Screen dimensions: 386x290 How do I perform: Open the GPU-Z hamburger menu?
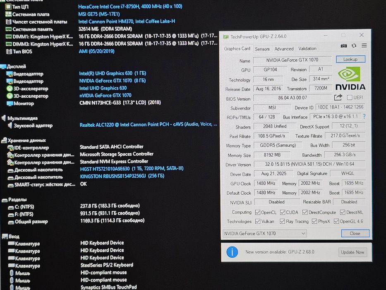(364, 46)
